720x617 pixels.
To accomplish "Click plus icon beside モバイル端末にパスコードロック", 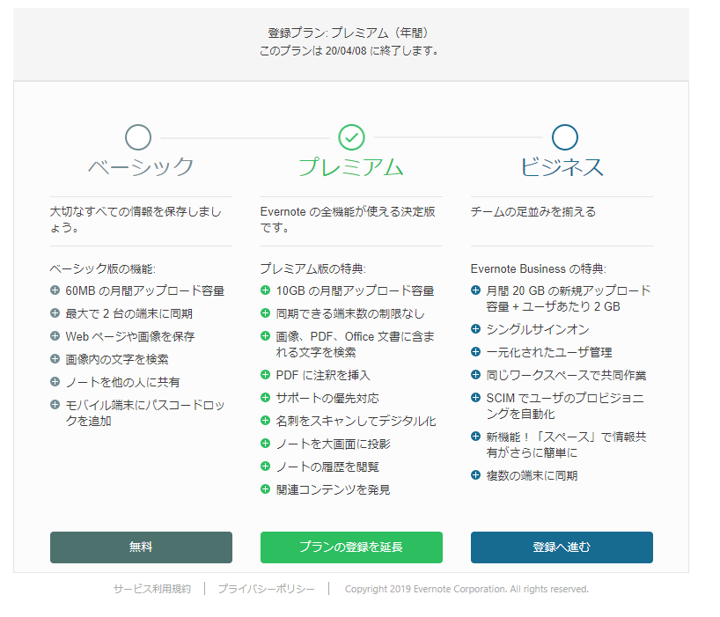I will [x=55, y=405].
